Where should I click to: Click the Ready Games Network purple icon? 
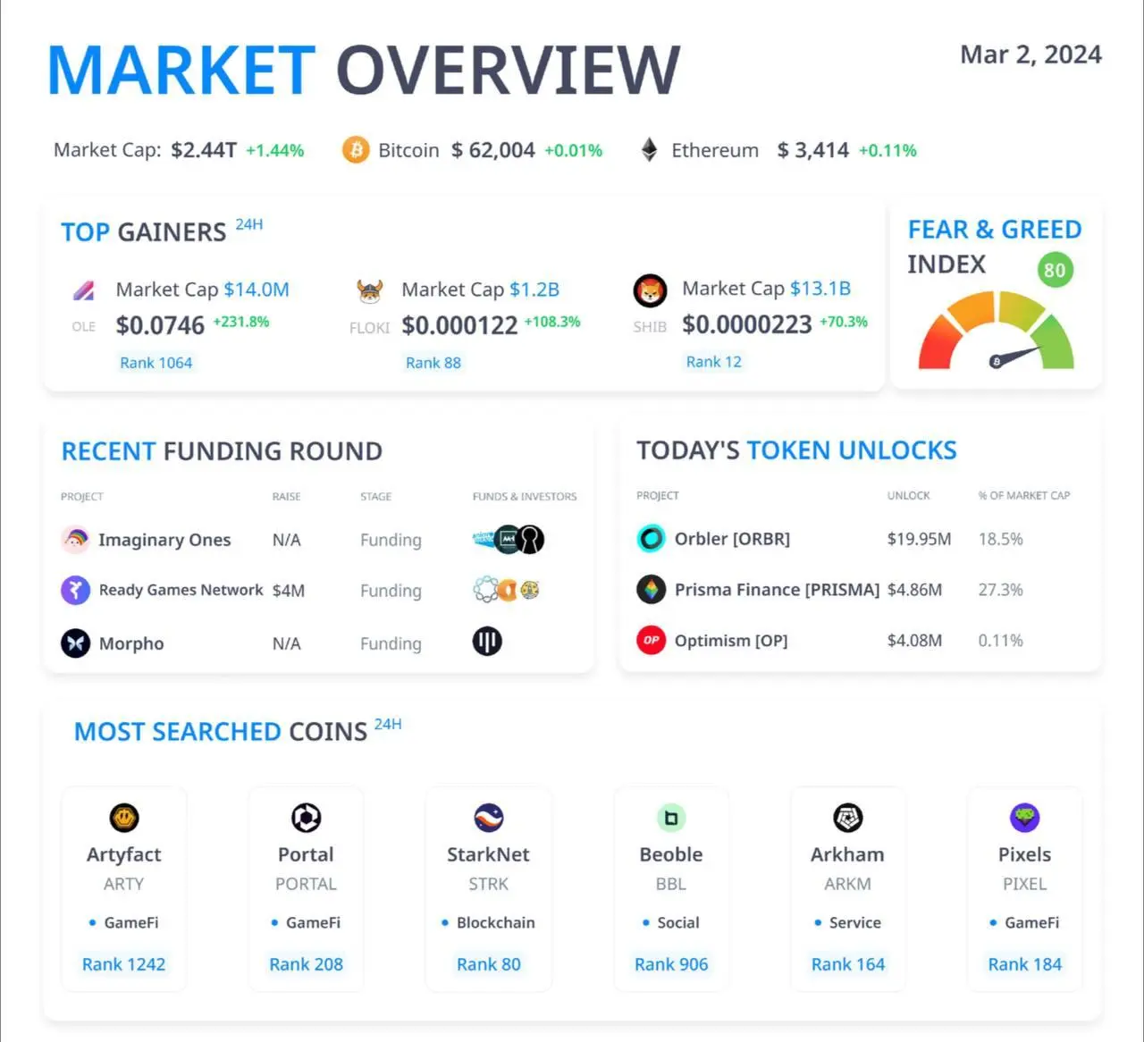tap(76, 590)
